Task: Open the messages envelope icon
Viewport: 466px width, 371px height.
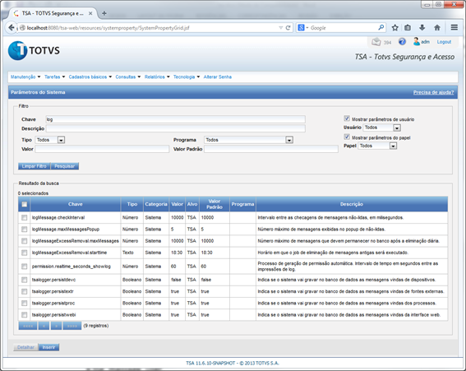Action: tap(376, 42)
